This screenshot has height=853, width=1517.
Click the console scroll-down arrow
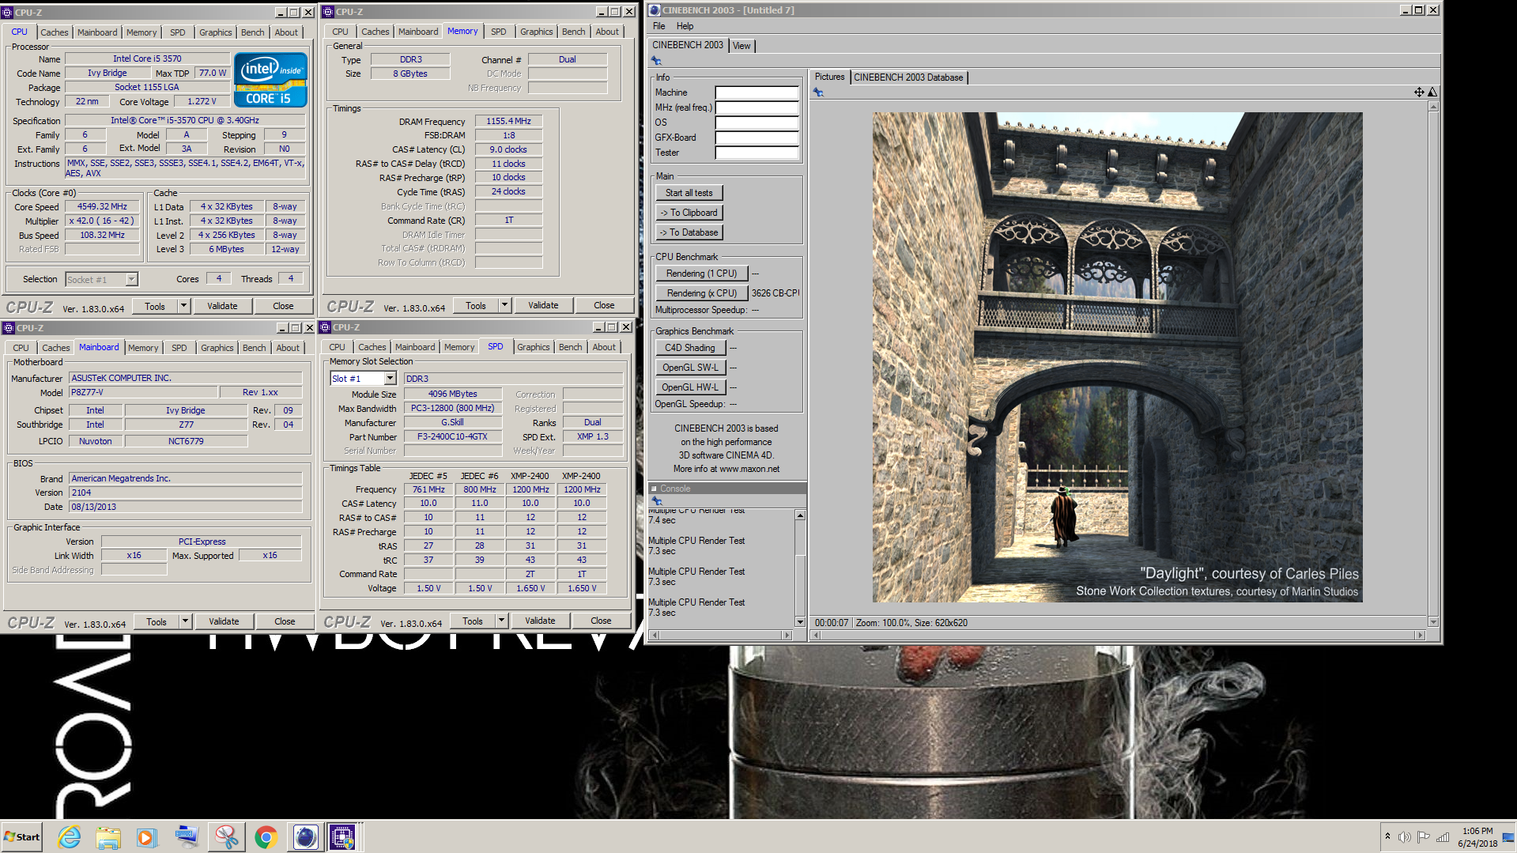point(800,622)
